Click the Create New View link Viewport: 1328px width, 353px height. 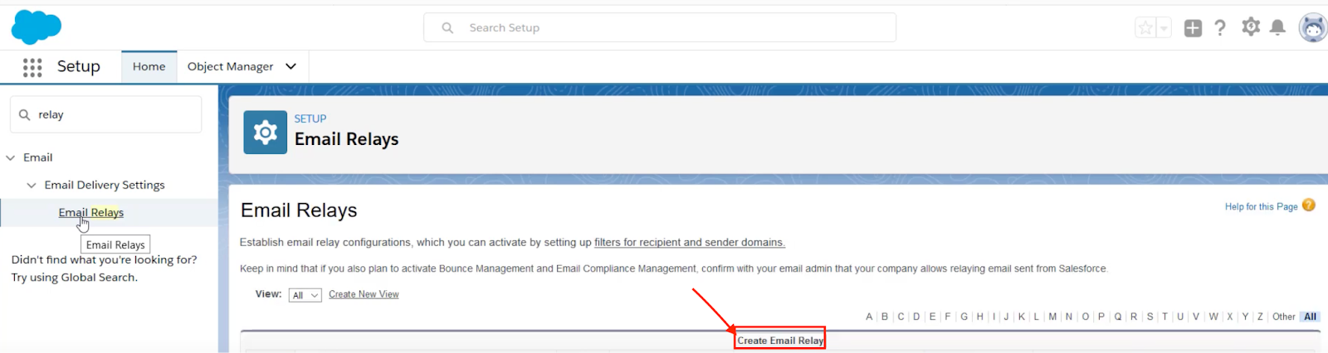tap(364, 294)
